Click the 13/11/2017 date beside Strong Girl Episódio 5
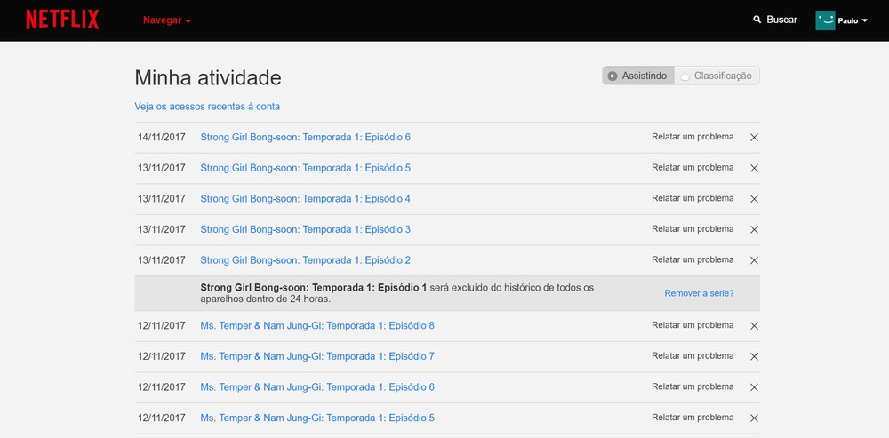 pos(162,168)
